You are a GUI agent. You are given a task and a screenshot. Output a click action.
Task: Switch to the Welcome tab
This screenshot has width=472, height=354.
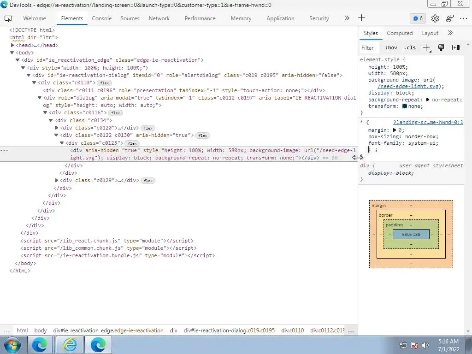click(35, 18)
